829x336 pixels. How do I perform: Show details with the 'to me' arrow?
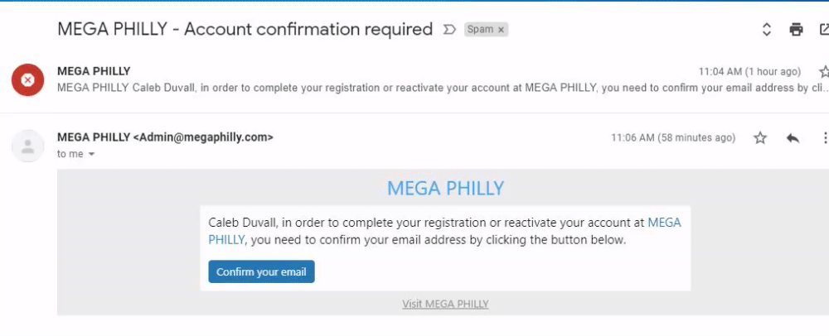[x=91, y=154]
